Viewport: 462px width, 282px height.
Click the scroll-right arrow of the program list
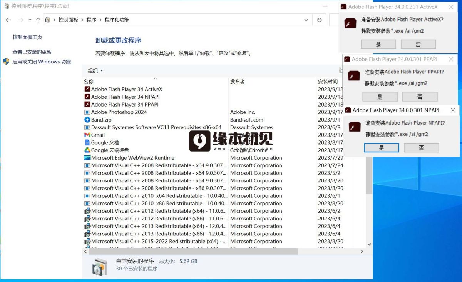(x=362, y=251)
